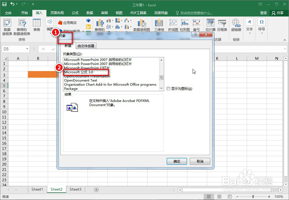This screenshot has height=200, width=289.
Task: Click the Cancel (取消) button
Action: pos(200,161)
